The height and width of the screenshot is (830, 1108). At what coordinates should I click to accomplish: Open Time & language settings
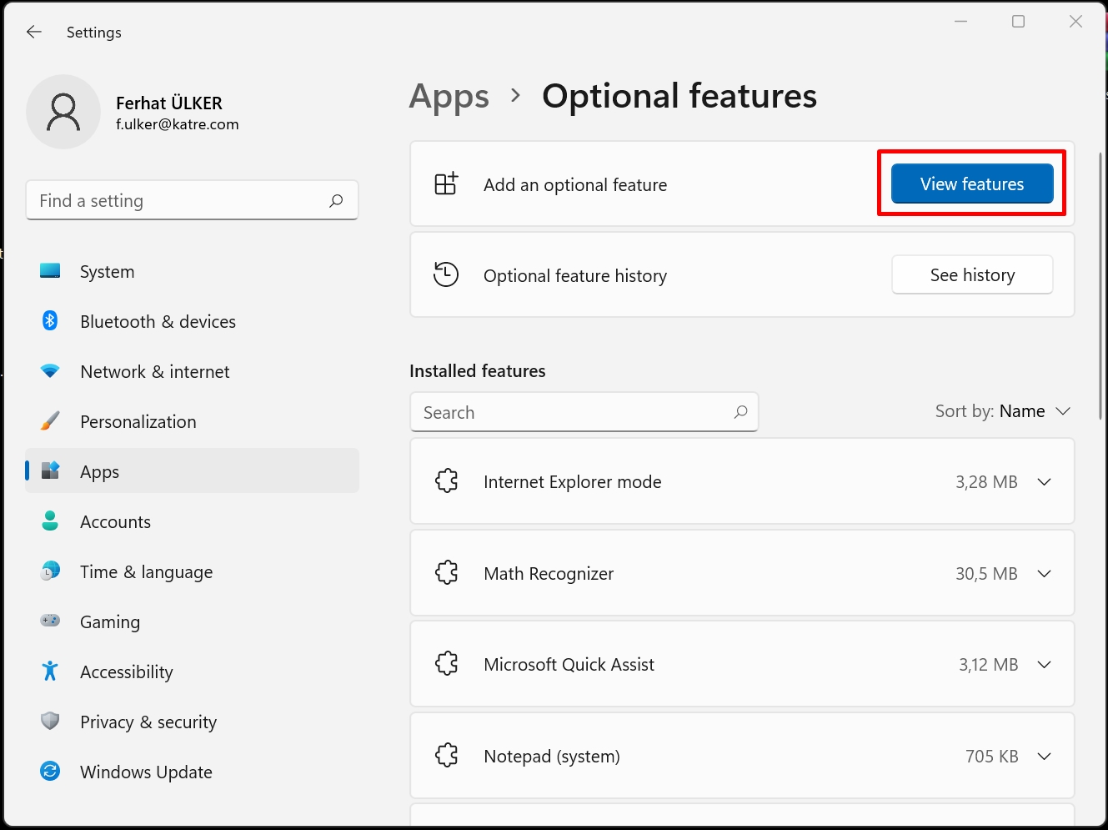pos(193,571)
